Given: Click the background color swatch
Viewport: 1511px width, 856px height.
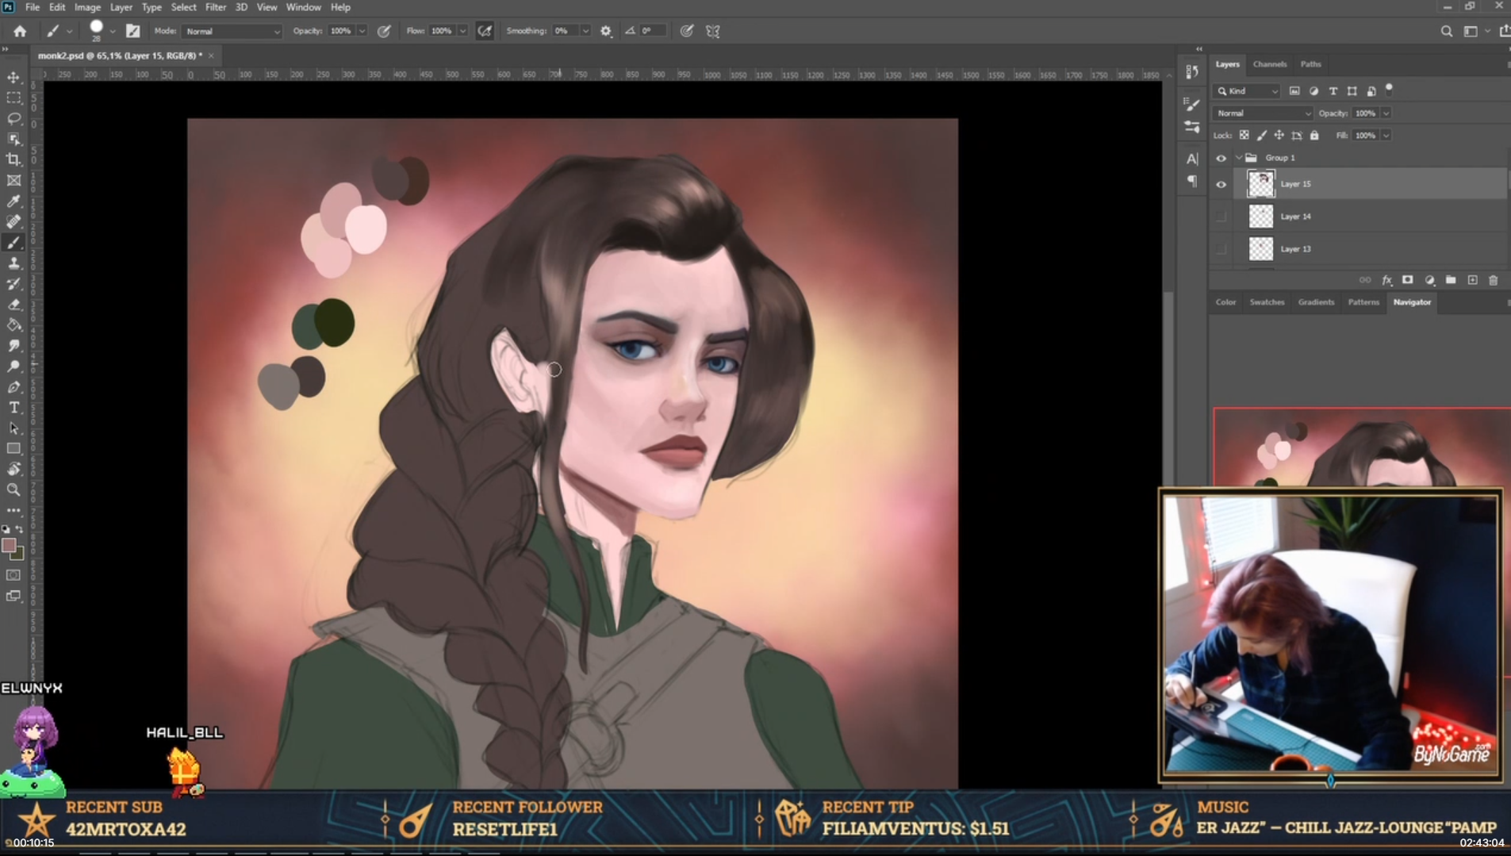Looking at the screenshot, I should click(x=18, y=555).
